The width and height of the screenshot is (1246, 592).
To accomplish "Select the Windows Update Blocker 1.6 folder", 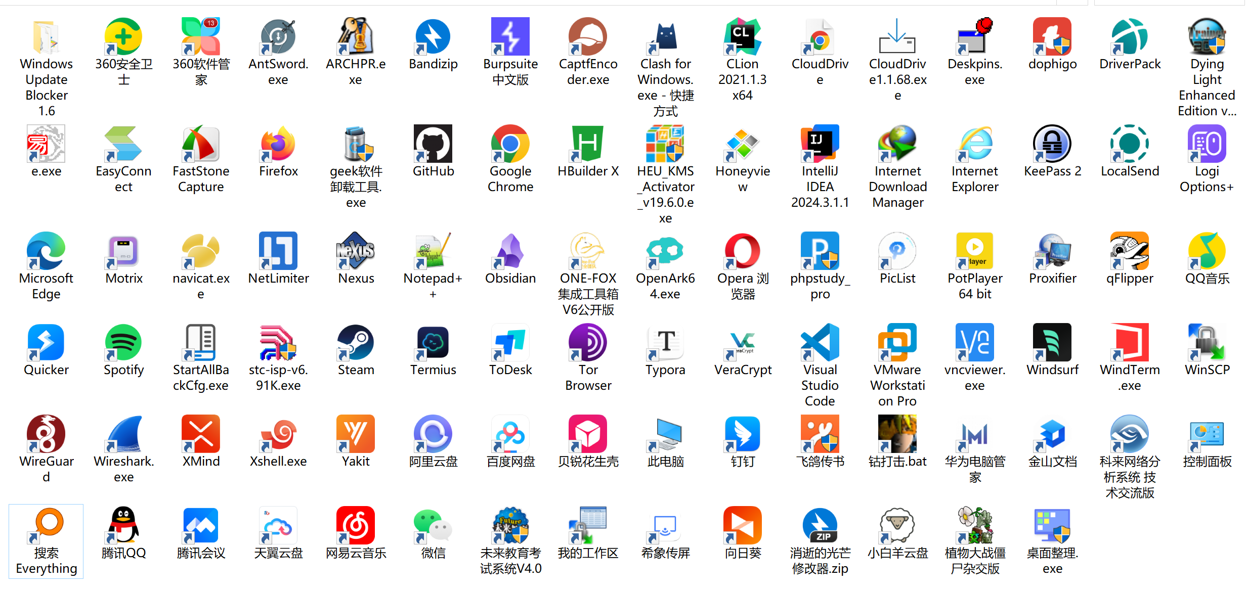I will coord(46,36).
